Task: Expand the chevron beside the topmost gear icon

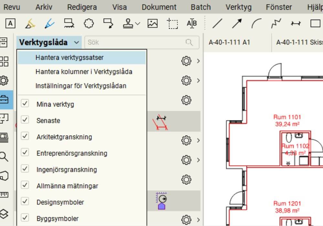Action: click(x=198, y=61)
